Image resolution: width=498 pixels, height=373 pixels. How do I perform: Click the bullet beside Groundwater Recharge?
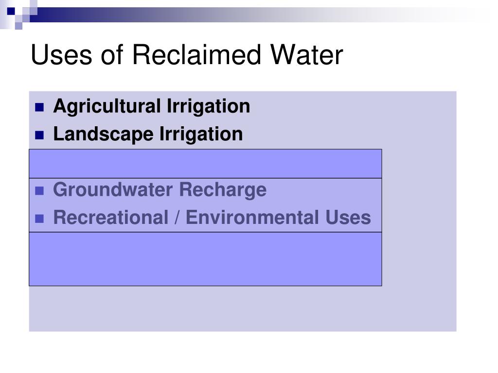pyautogui.click(x=39, y=190)
